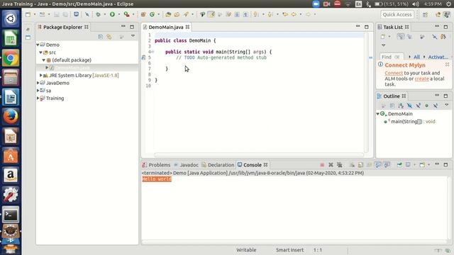
Task: Switch to the Problems tab
Action: tap(156, 165)
